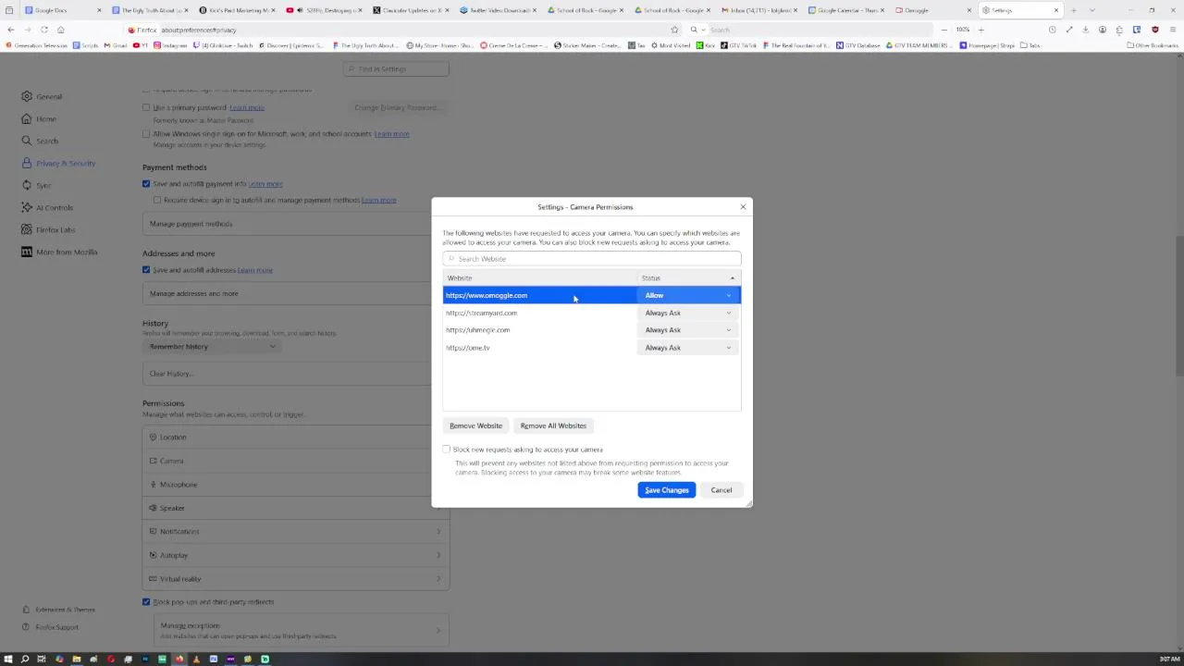Toggle Block pop-ups and third-party redirects
The image size is (1184, 666).
pyautogui.click(x=146, y=602)
